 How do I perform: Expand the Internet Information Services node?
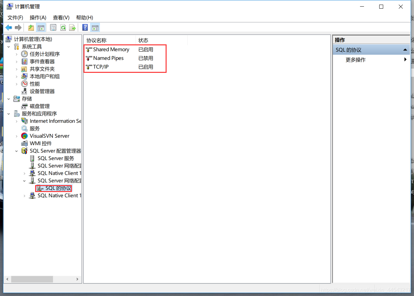click(x=17, y=121)
